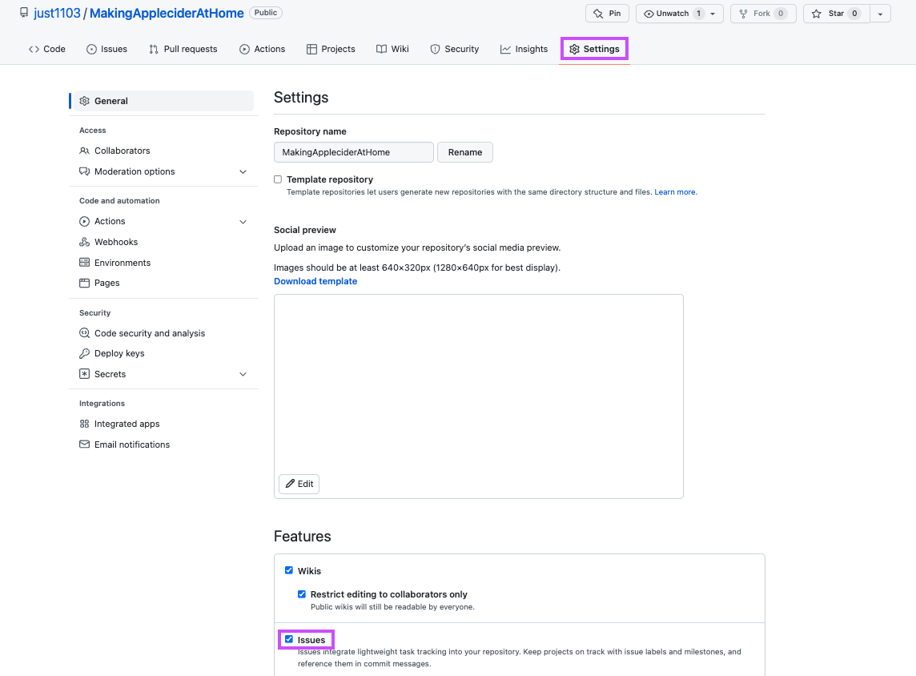Click the Learn more link
The width and height of the screenshot is (916, 676).
pyautogui.click(x=675, y=191)
